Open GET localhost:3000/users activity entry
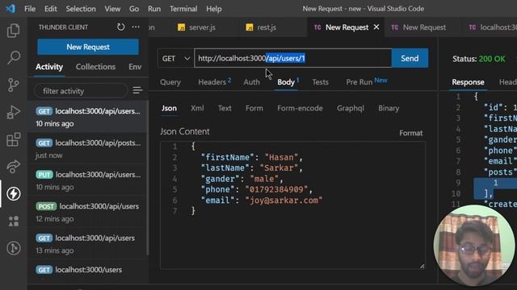 (x=88, y=270)
